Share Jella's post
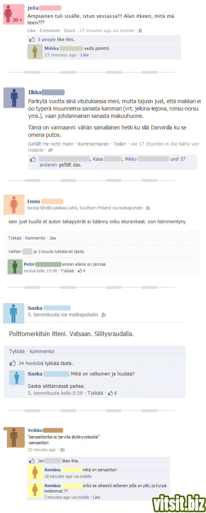The width and height of the screenshot is (206, 513). tap(69, 31)
